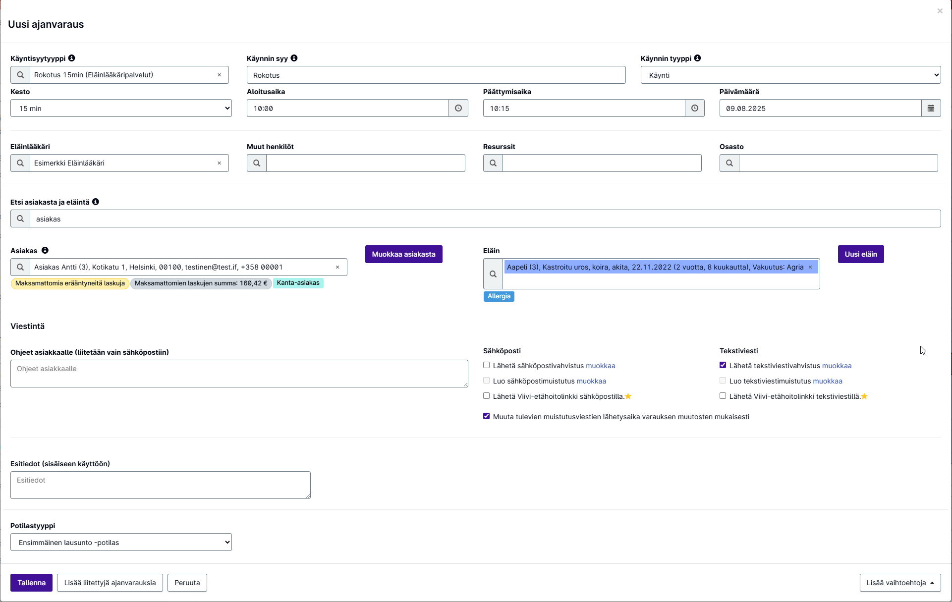Click the Muokkaa asiakasta button
The height and width of the screenshot is (602, 952).
coord(403,254)
